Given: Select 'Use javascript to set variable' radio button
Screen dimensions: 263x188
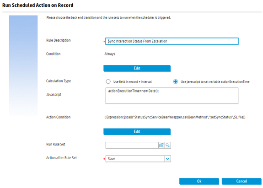Looking at the screenshot, I should pyautogui.click(x=176, y=82).
